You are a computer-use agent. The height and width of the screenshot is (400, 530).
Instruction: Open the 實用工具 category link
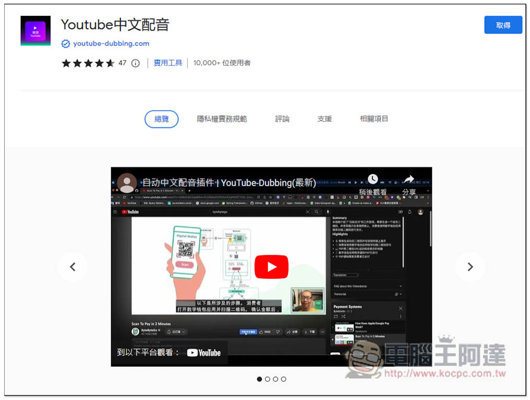pos(168,63)
